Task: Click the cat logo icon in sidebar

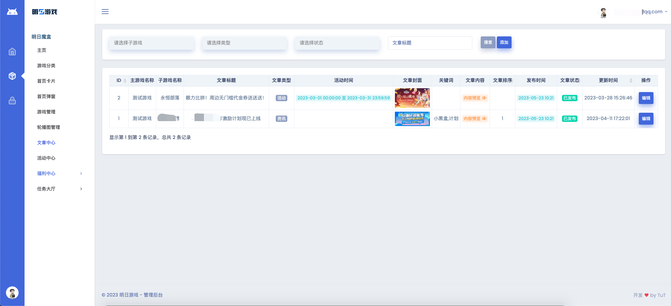Action: [x=12, y=12]
